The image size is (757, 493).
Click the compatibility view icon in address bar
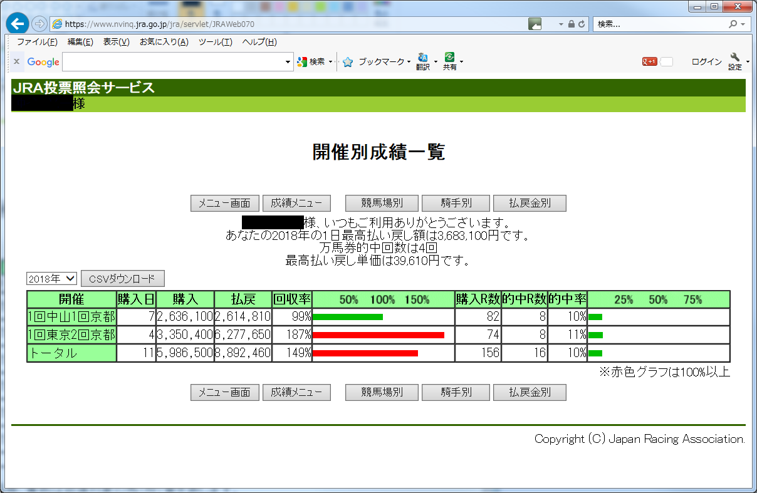click(535, 24)
